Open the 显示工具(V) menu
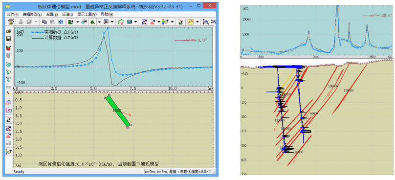The height and width of the screenshot is (180, 395). point(87,14)
